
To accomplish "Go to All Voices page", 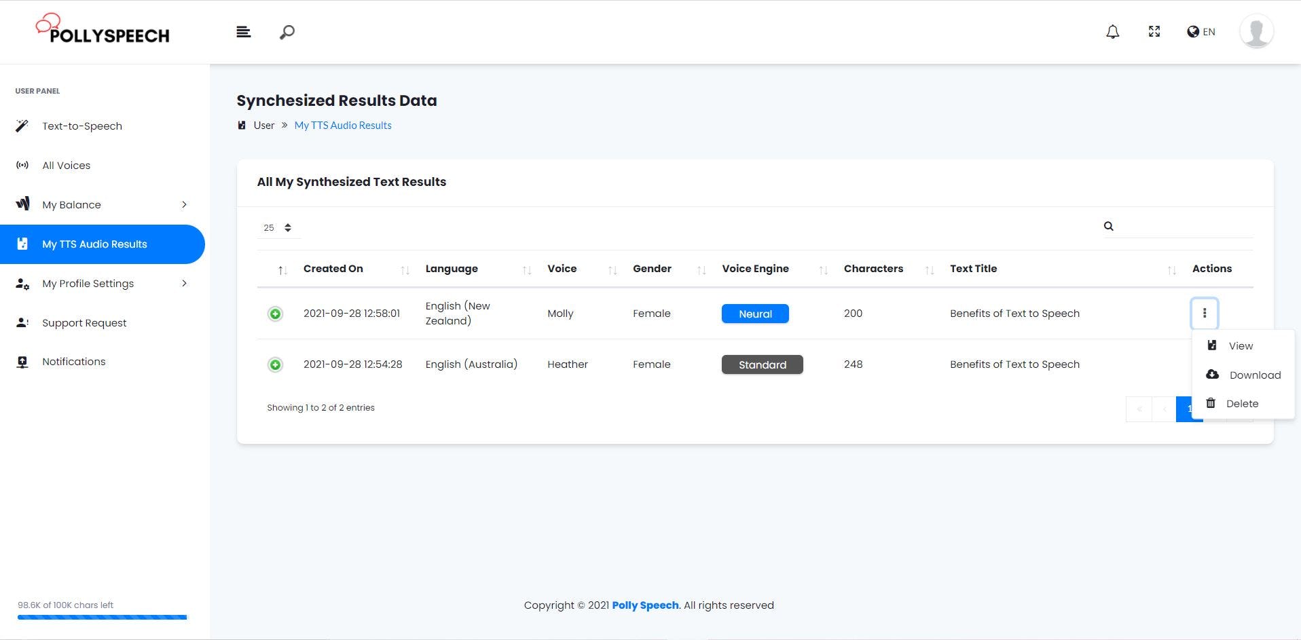I will [x=66, y=166].
